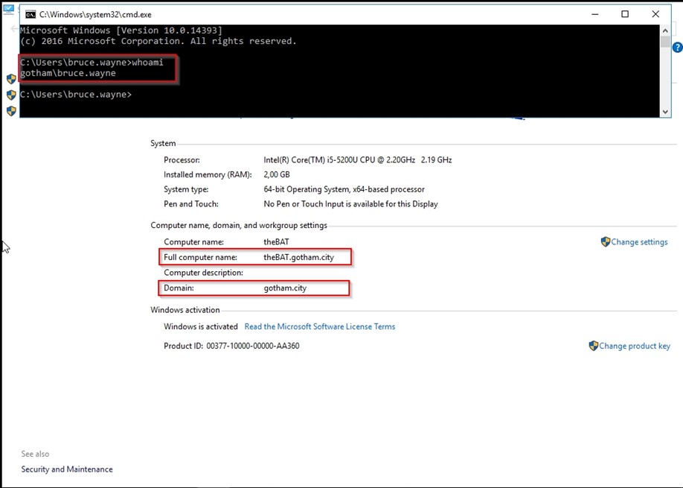
Task: Click the System window icon behind cmd window
Action: (9, 9)
